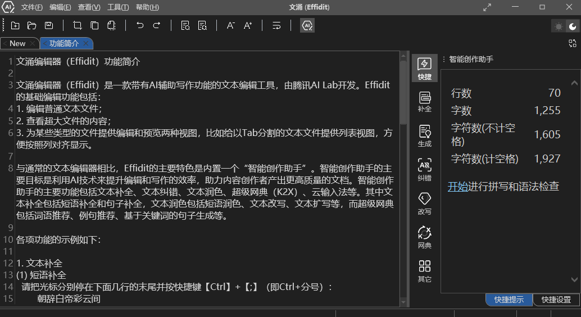The width and height of the screenshot is (581, 317).
Task: Switch to 快捷设置 bottom tab
Action: coord(556,300)
